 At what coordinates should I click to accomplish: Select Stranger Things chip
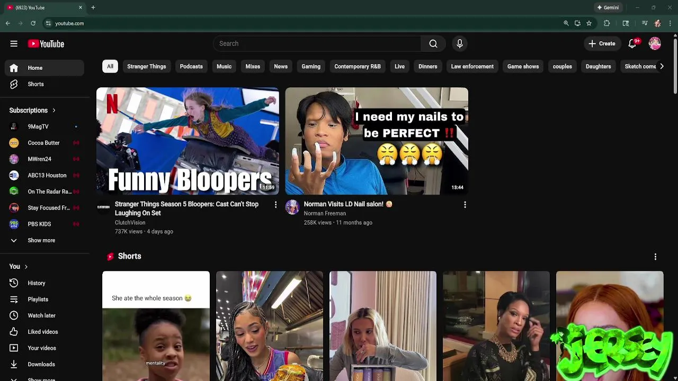(x=147, y=67)
